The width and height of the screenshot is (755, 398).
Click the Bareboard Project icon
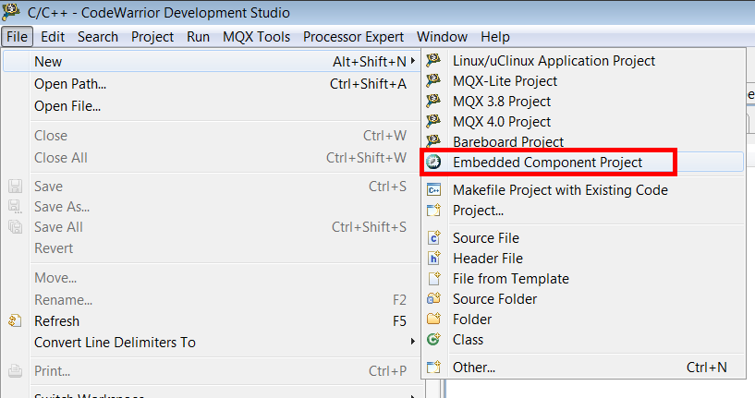pyautogui.click(x=433, y=142)
